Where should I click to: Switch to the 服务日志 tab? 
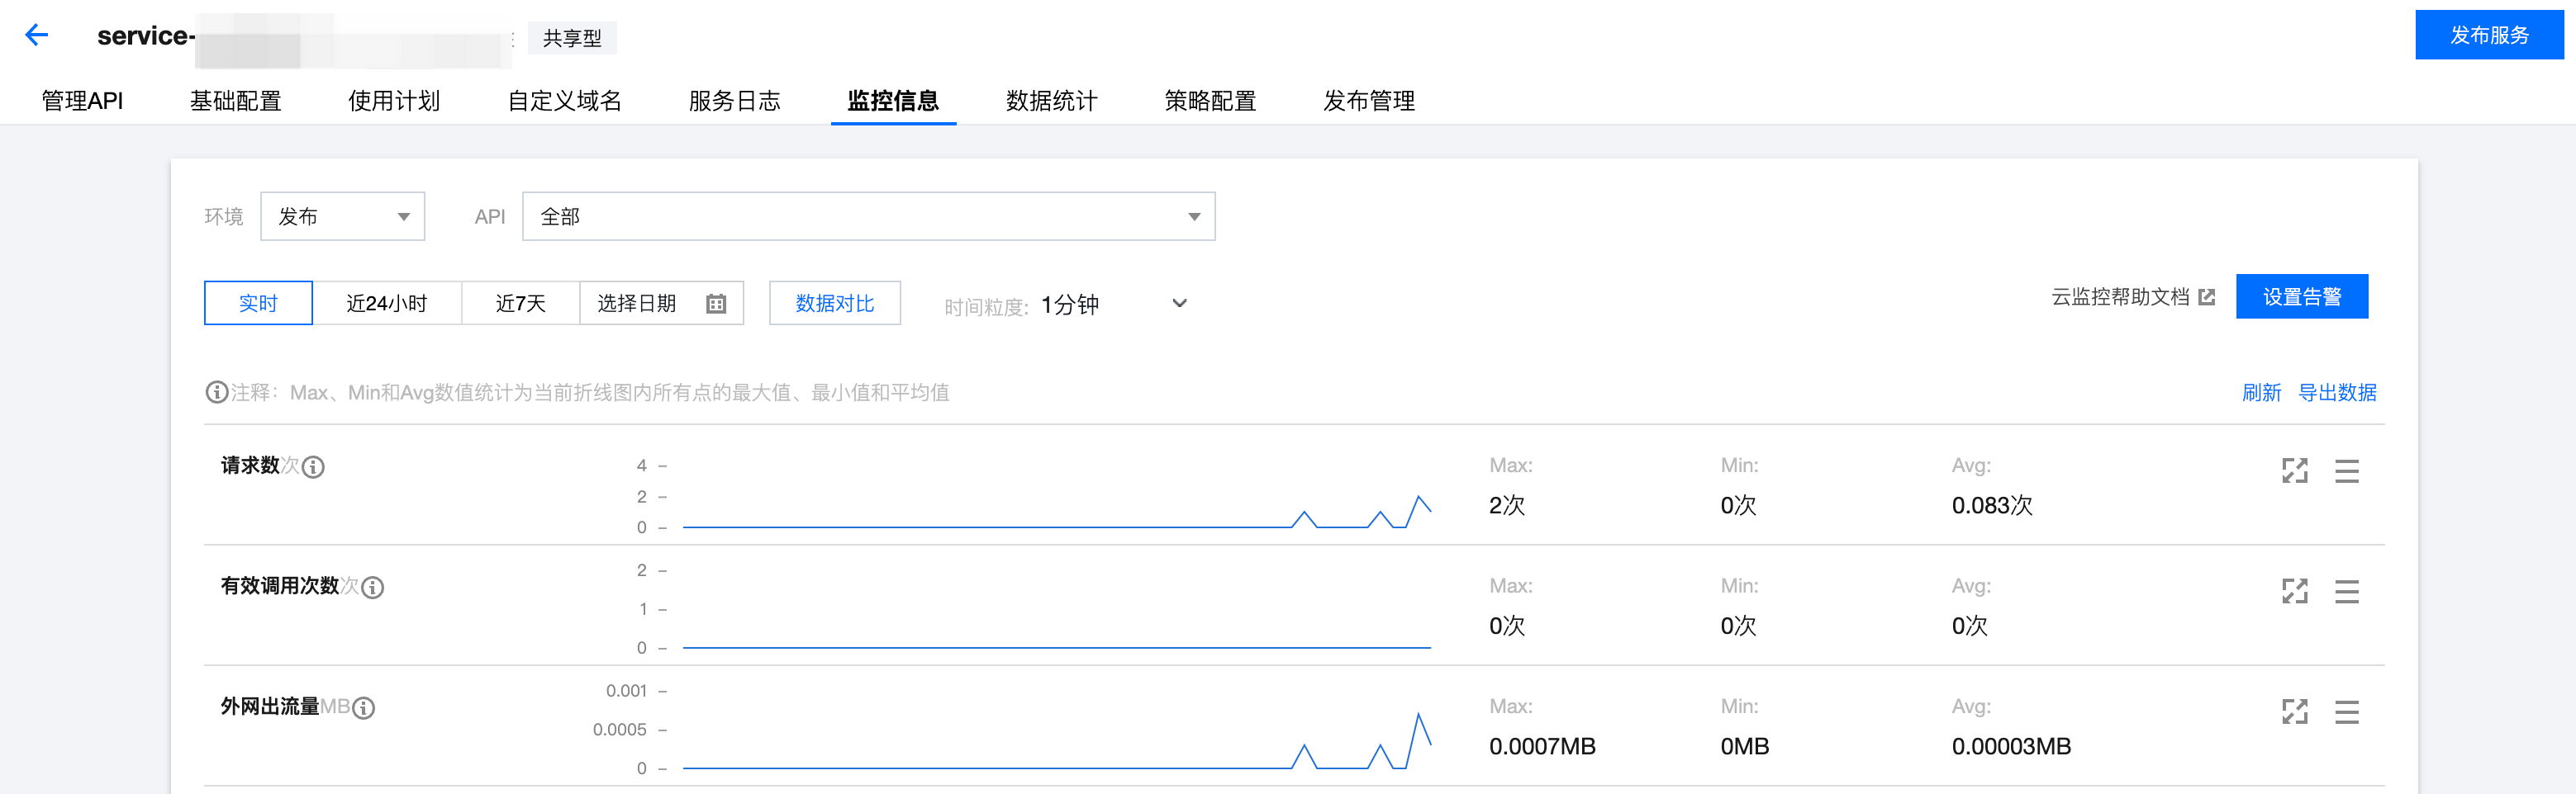tap(734, 101)
